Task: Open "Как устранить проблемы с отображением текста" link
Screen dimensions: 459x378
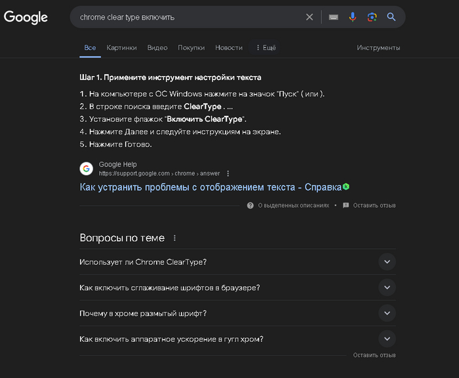Action: click(x=210, y=187)
